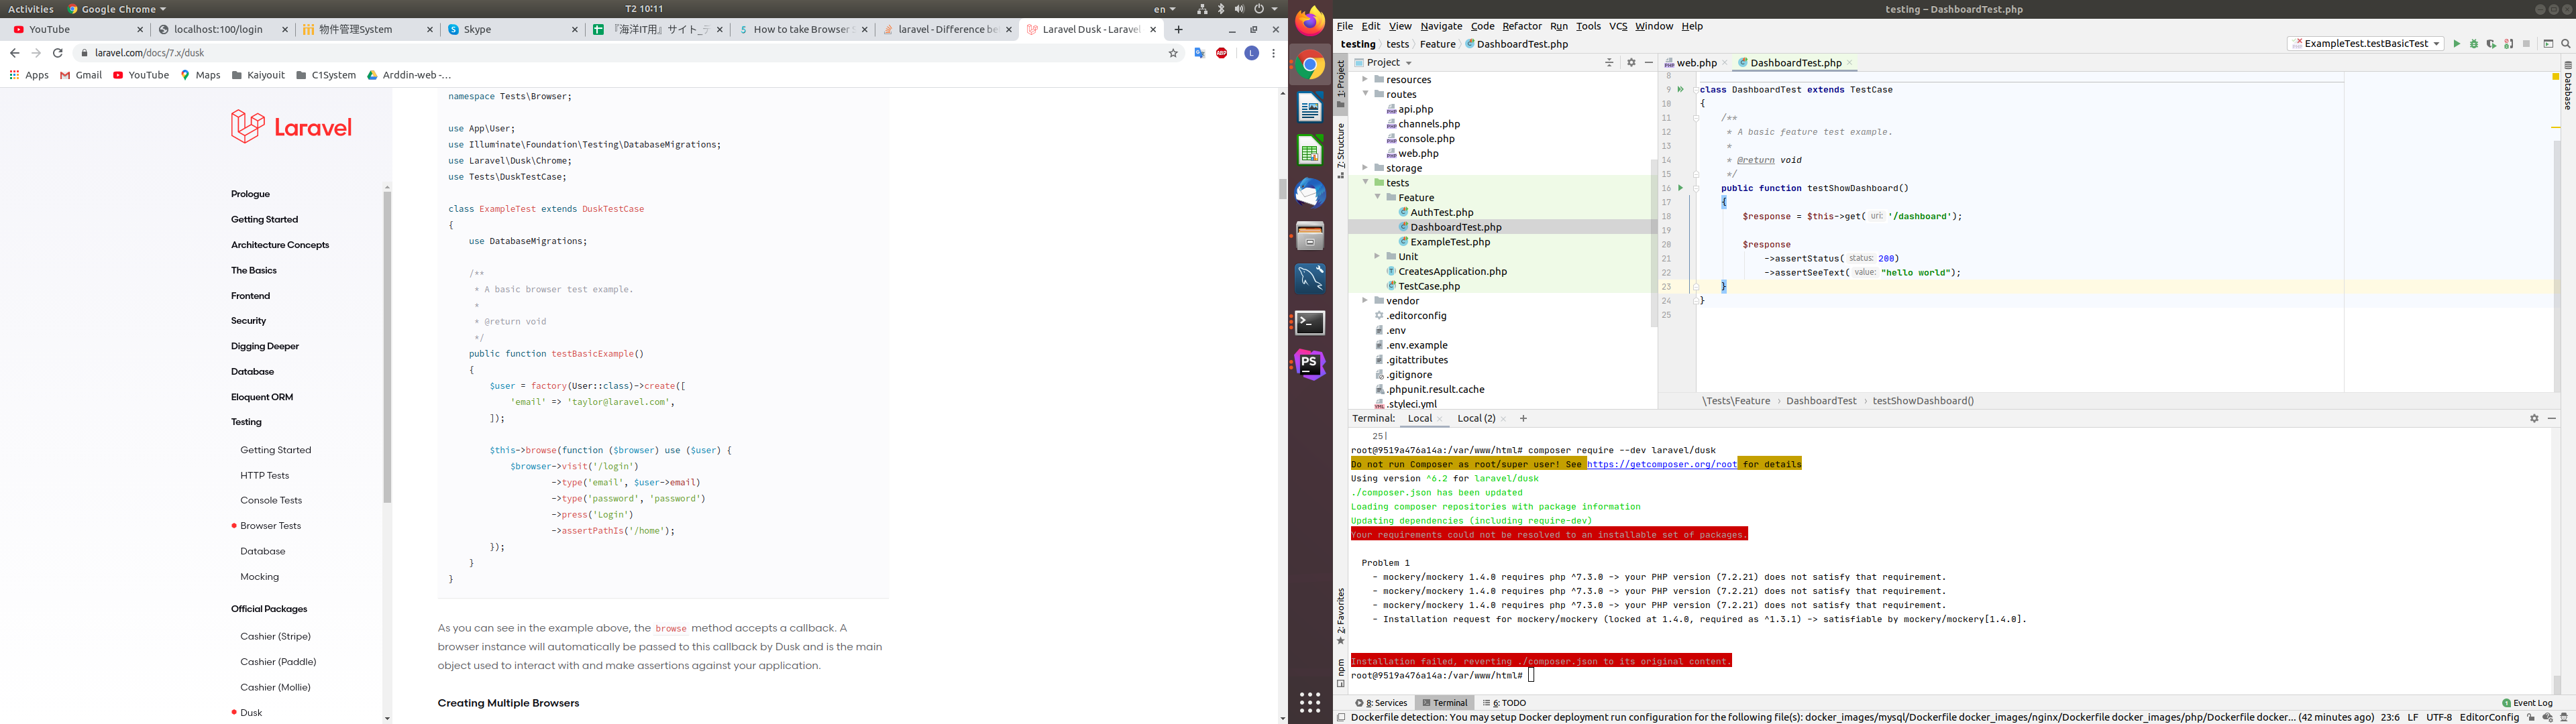
Task: Open HTTP Tests docs link
Action: tap(264, 475)
